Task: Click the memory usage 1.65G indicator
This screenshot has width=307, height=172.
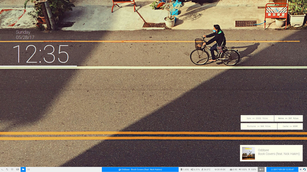Action: 185,169
